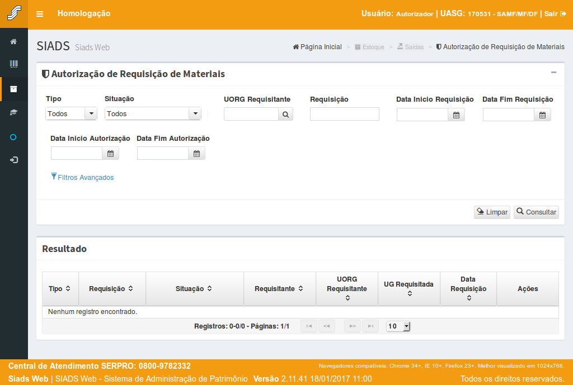
Task: Click the sign-in arrow sidebar icon
Action: pos(14,160)
